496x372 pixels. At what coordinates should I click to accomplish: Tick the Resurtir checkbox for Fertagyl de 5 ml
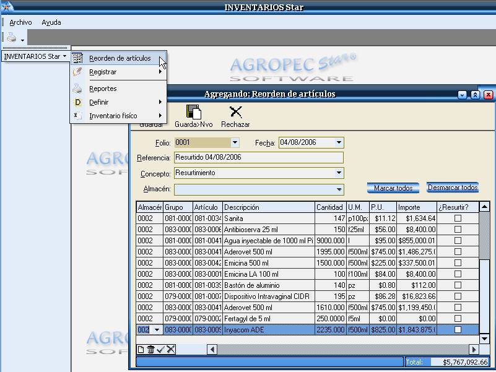[x=458, y=319]
